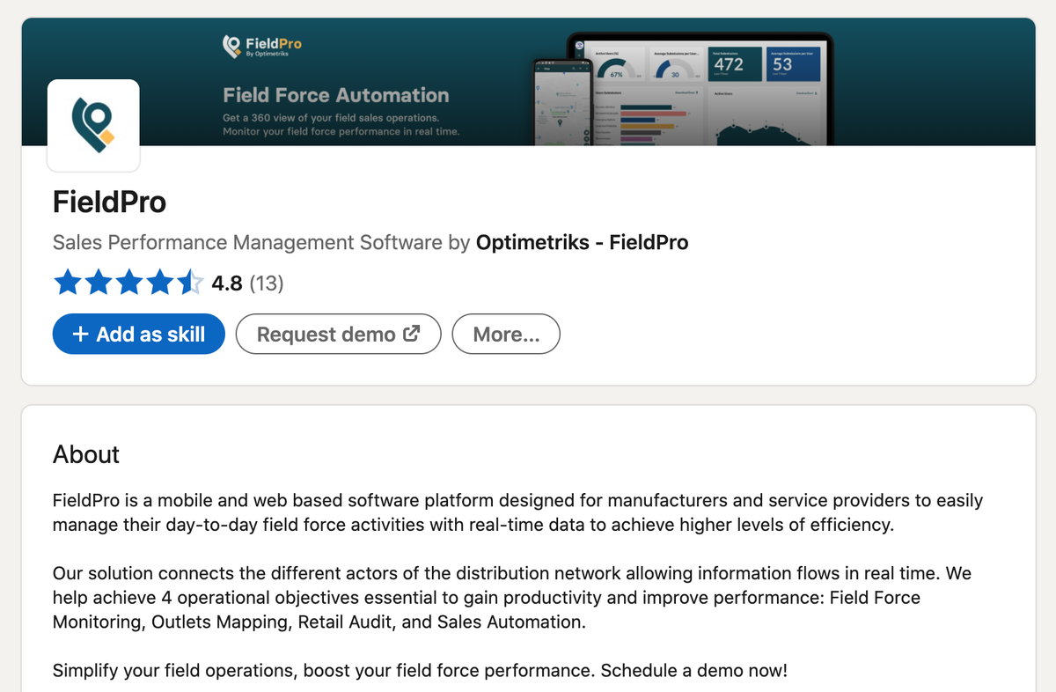The width and height of the screenshot is (1056, 692).
Task: Open the More... options menu
Action: pyautogui.click(x=506, y=335)
